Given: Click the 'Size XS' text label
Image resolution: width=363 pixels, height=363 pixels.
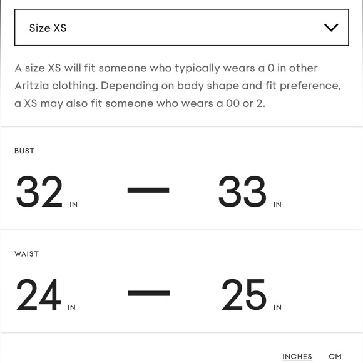Looking at the screenshot, I should pos(48,28).
